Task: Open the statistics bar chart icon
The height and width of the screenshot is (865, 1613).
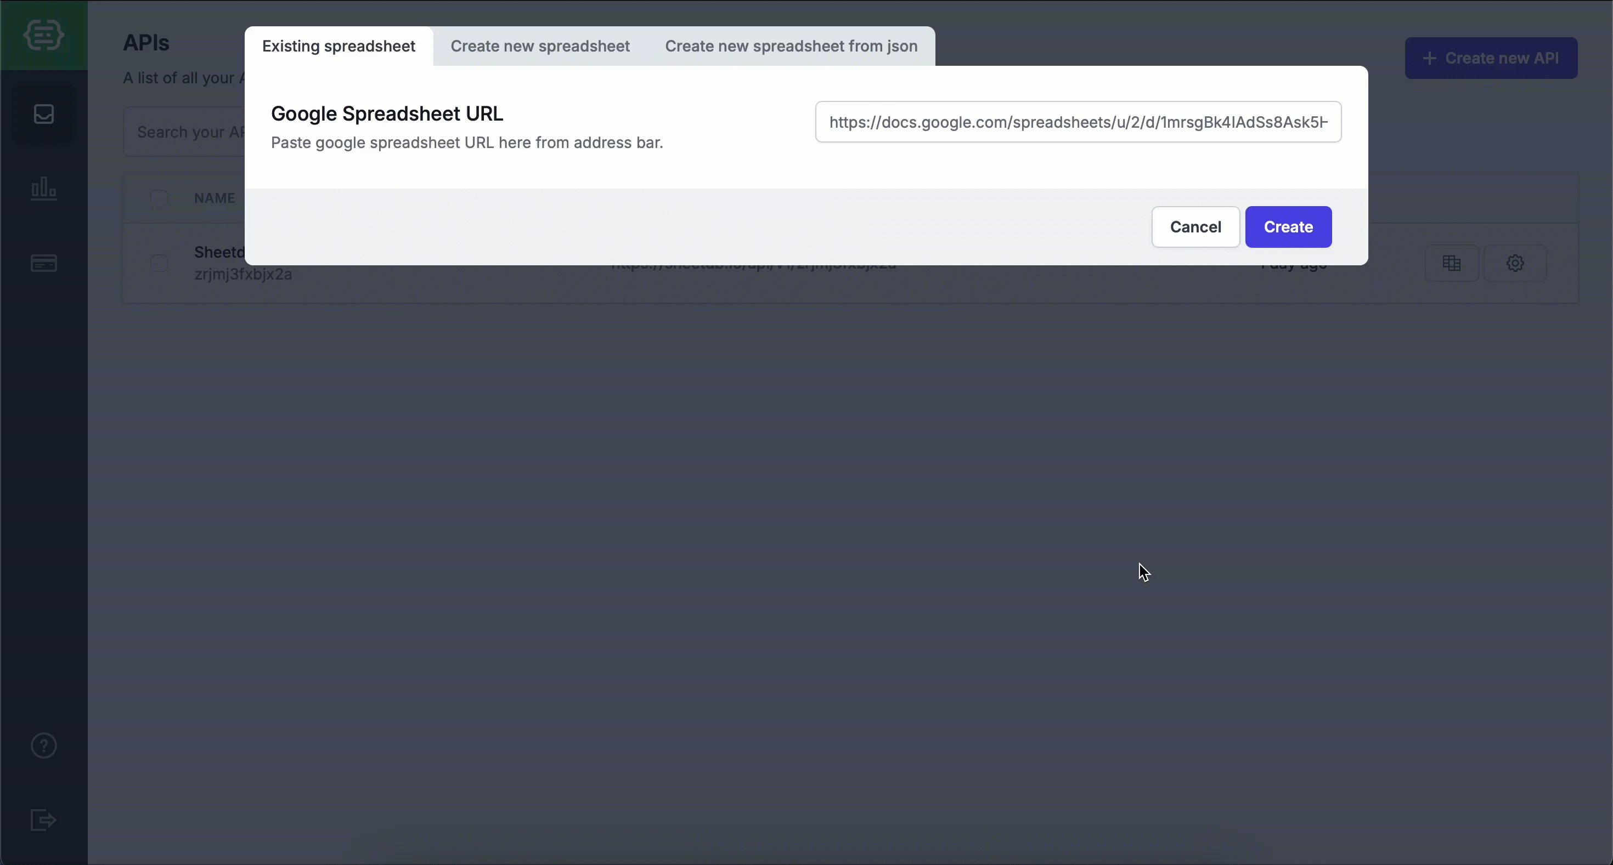Action: [x=44, y=188]
